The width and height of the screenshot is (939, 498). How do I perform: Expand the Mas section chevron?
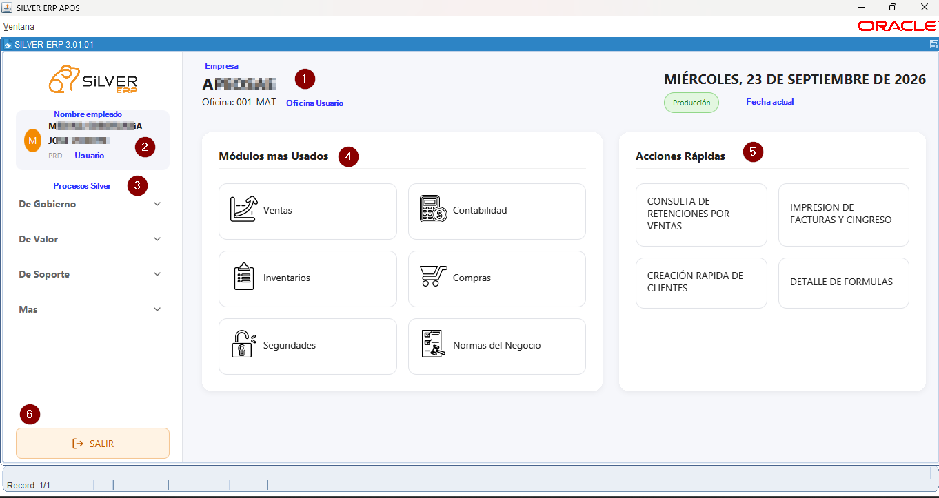(157, 309)
